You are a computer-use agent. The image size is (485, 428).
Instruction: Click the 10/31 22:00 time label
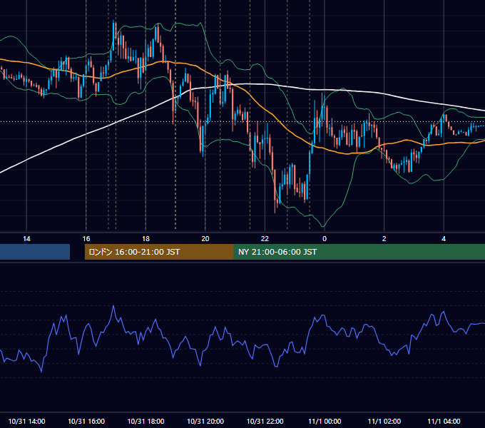(265, 421)
